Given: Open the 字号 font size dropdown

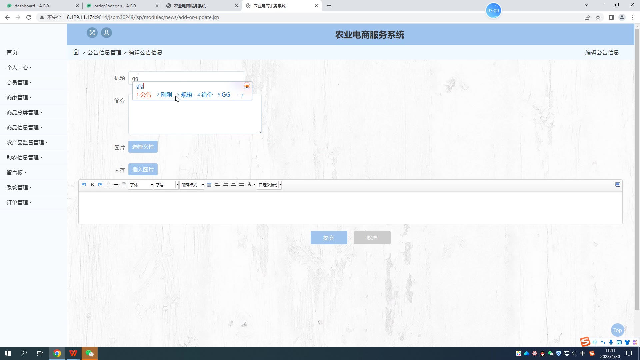Looking at the screenshot, I should point(166,185).
